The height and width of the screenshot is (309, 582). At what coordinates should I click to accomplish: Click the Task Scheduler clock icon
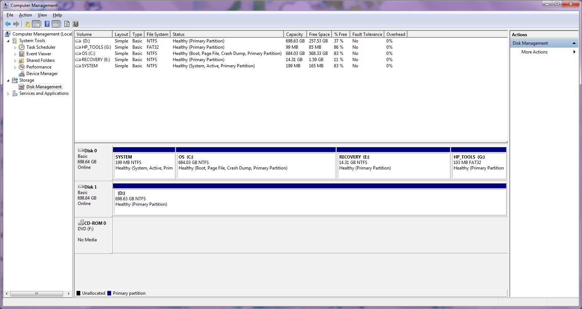point(22,47)
